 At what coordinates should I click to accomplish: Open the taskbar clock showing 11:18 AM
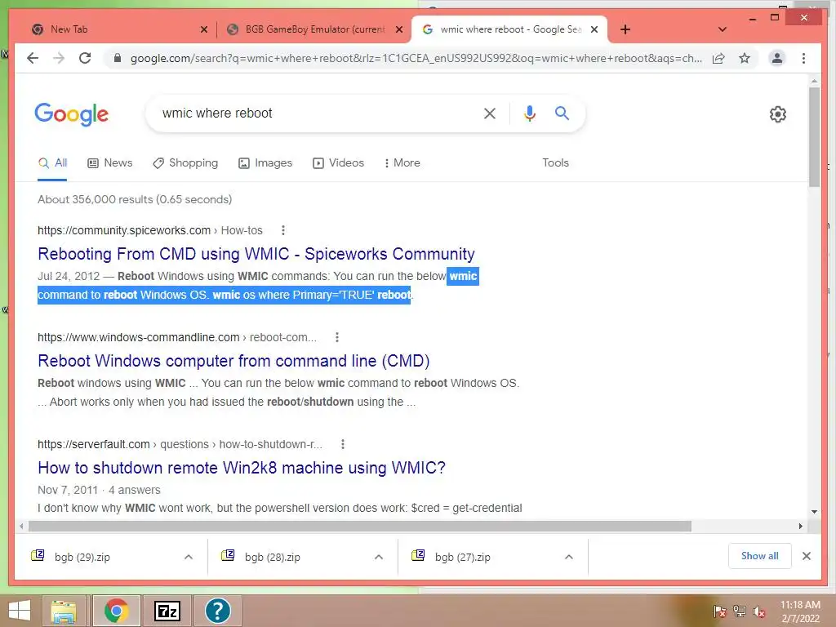[800, 611]
